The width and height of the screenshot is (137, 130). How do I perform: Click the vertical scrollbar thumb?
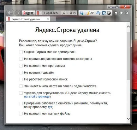128,56
